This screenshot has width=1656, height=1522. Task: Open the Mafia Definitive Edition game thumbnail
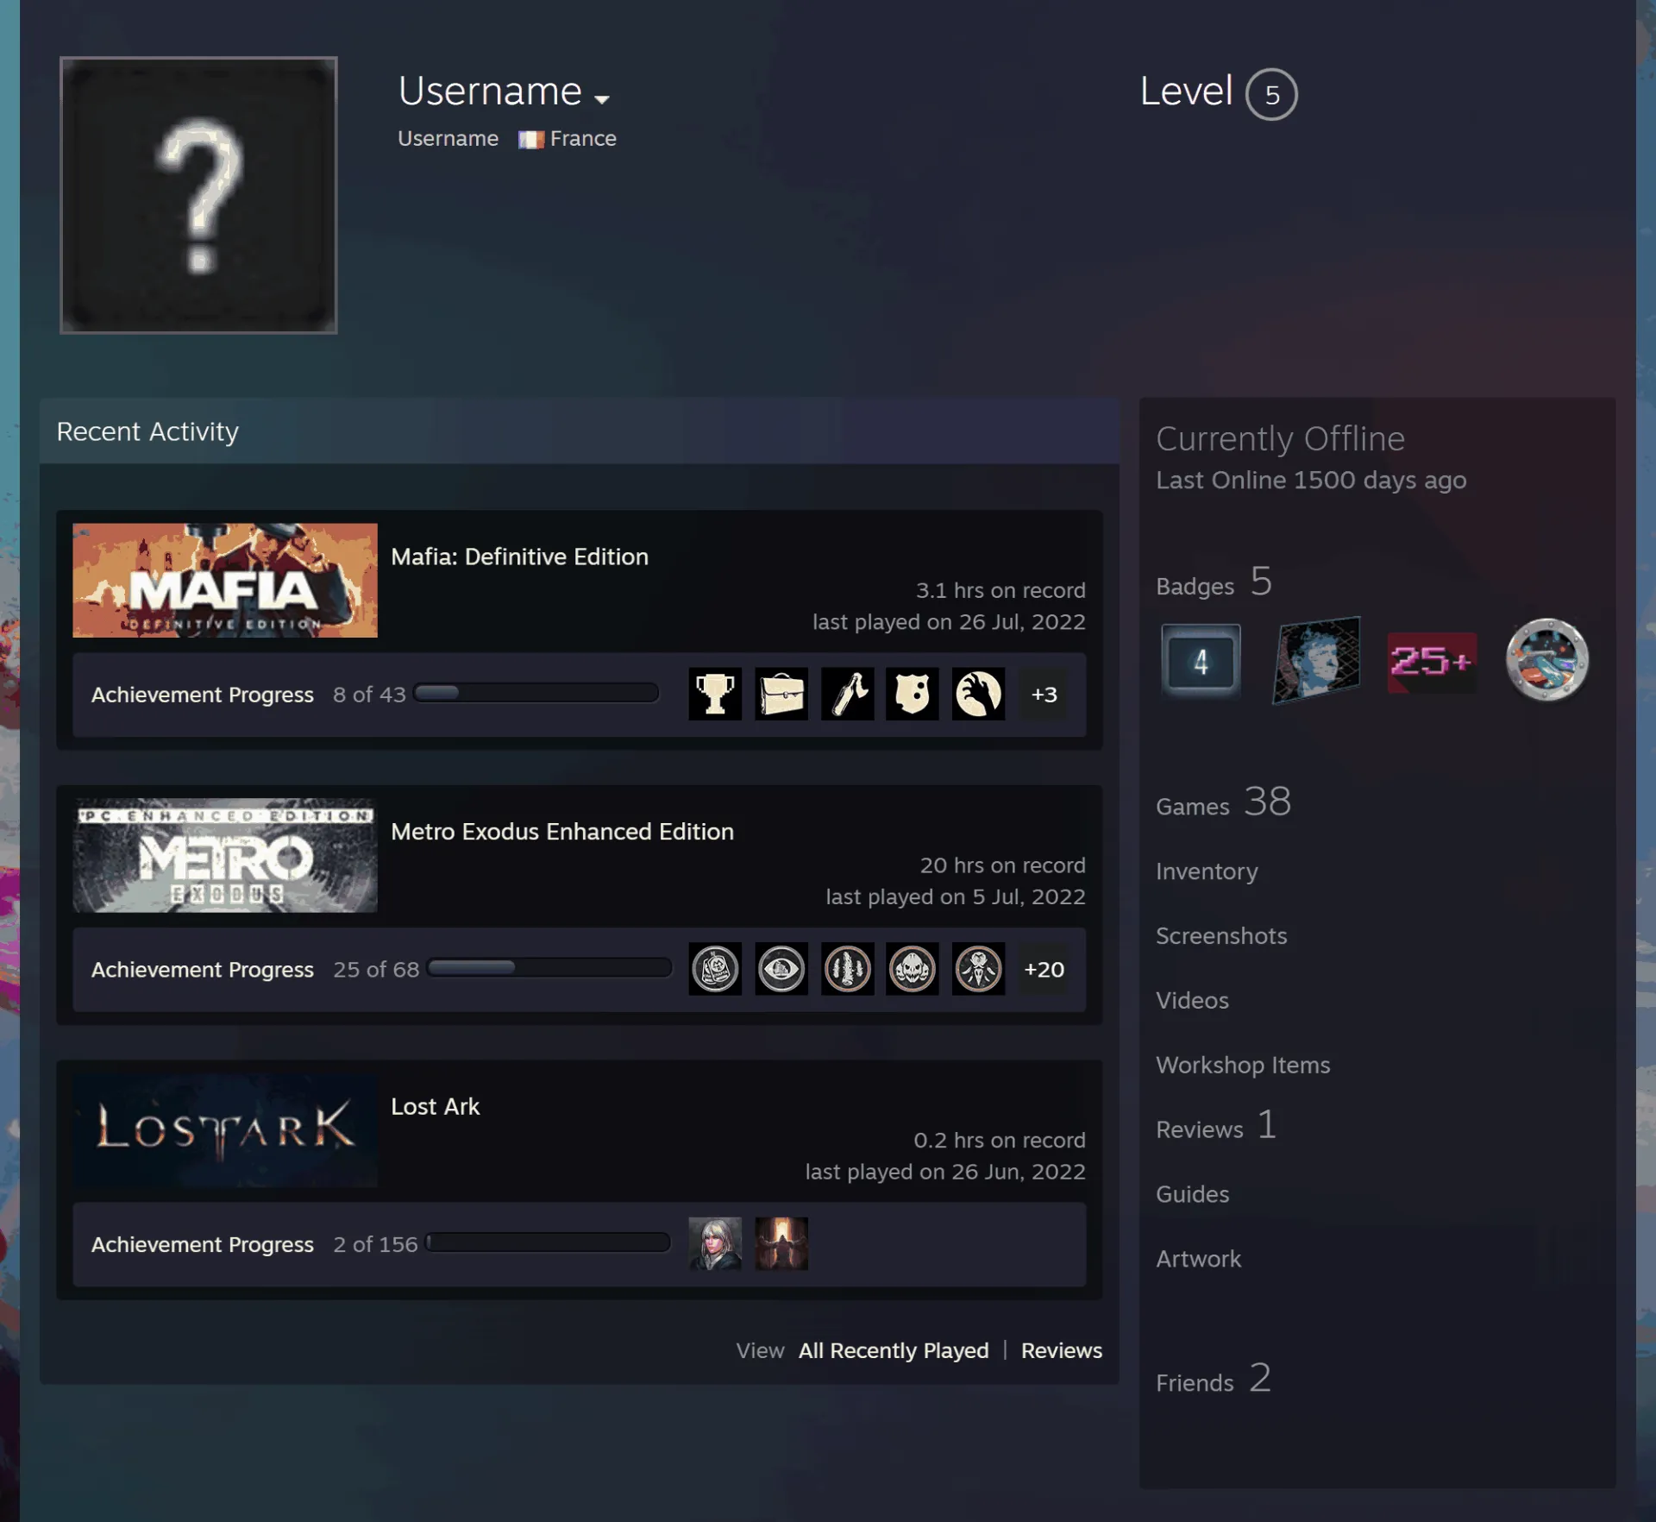coord(225,580)
